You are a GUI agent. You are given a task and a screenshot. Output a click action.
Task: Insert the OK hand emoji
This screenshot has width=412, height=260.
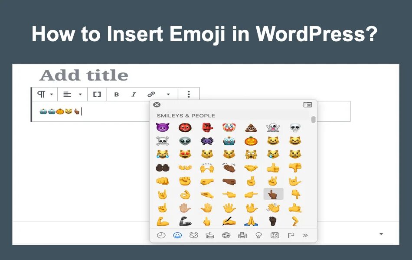point(185,194)
